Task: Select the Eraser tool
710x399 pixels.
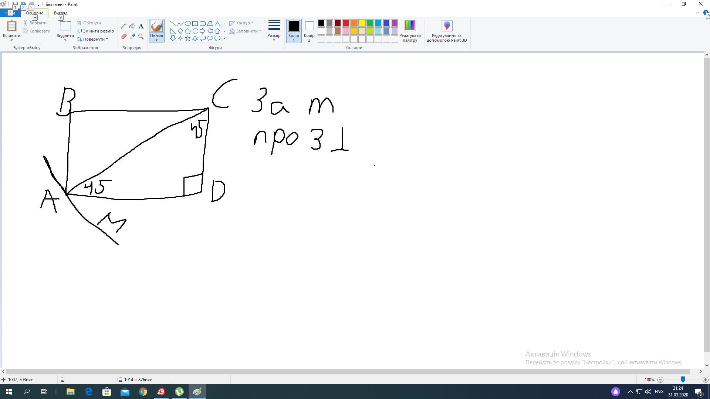Action: (124, 36)
